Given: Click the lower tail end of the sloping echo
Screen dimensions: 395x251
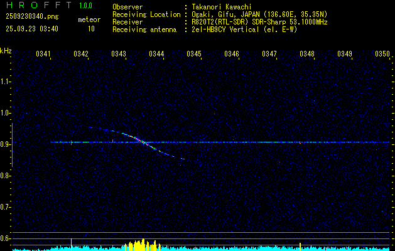Looking at the screenshot, I should 183,159.
